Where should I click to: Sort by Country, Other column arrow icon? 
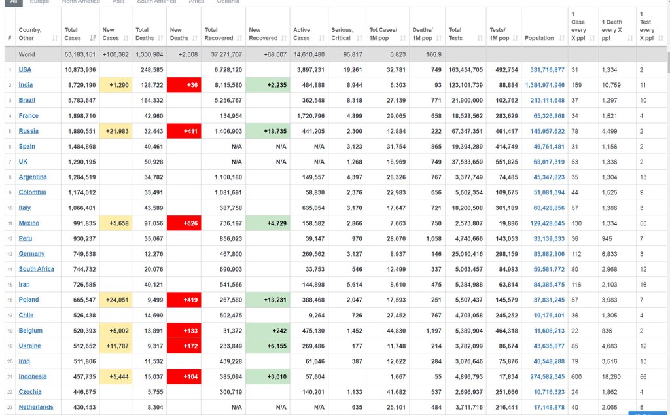(x=55, y=39)
